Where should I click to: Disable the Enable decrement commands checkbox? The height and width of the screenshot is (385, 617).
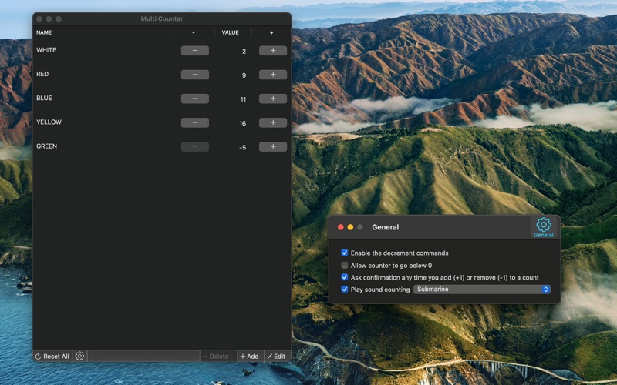click(x=345, y=253)
